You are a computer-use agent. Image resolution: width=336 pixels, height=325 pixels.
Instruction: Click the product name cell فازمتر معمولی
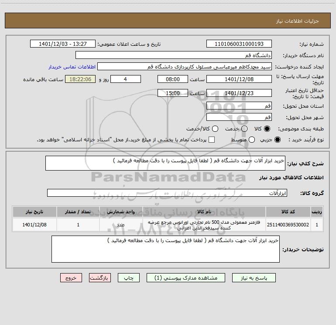[x=204, y=225]
